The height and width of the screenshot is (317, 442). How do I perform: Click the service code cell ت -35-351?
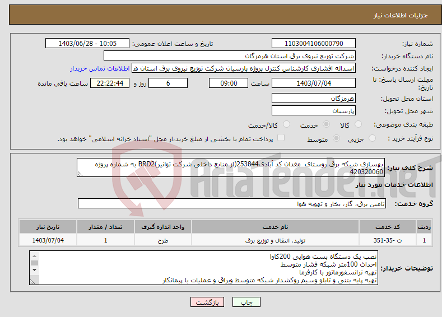(388, 240)
